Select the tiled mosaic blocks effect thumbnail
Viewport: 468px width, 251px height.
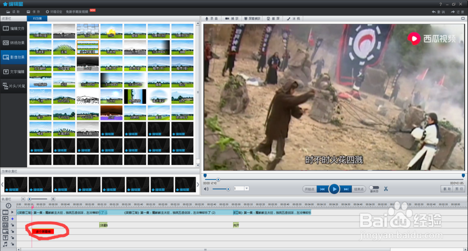click(88, 31)
